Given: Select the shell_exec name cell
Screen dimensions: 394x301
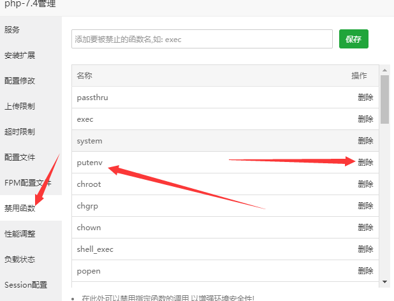Looking at the screenshot, I should coord(95,249).
